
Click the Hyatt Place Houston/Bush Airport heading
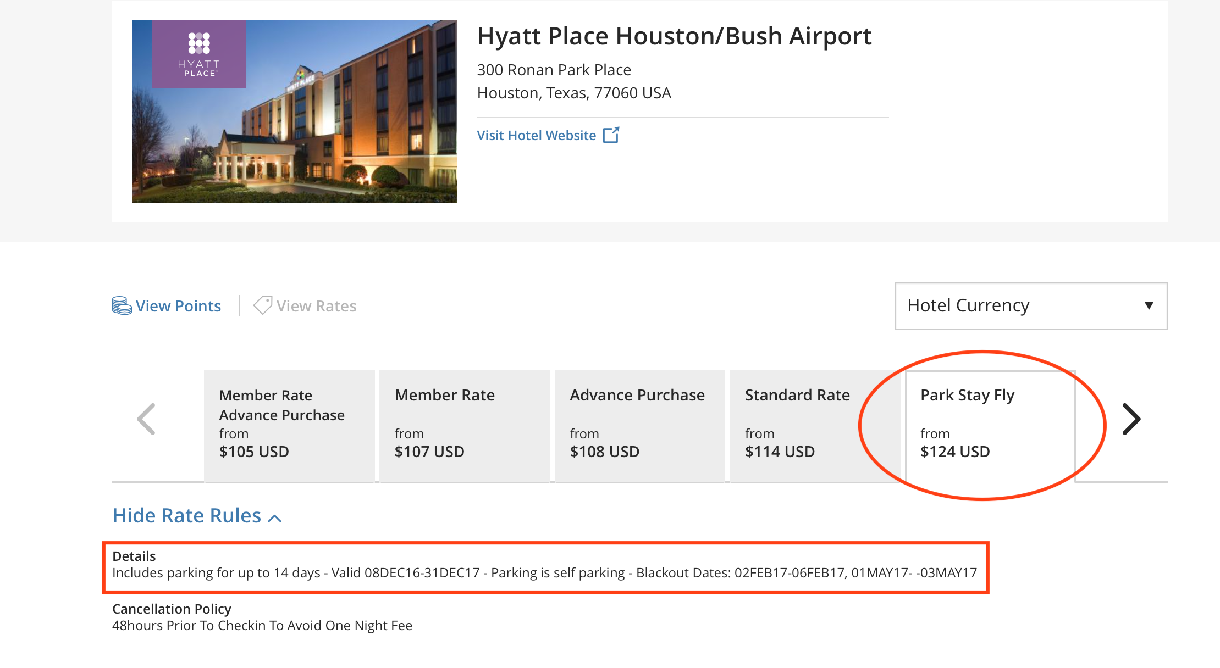click(674, 36)
